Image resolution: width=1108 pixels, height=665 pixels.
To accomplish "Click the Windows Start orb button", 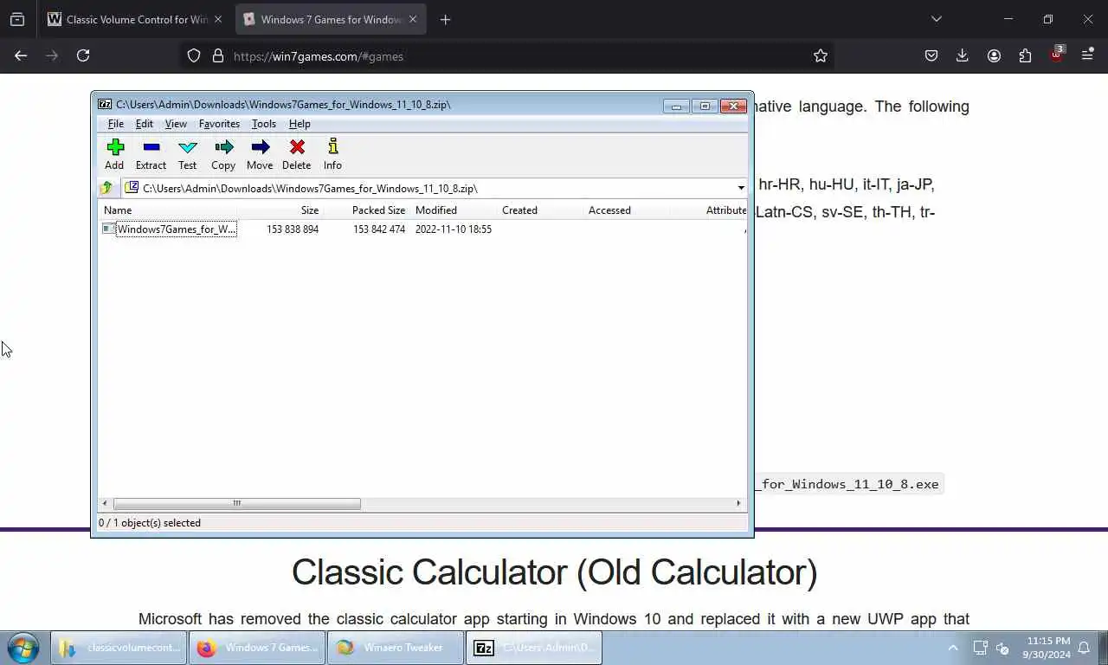I will click(23, 648).
